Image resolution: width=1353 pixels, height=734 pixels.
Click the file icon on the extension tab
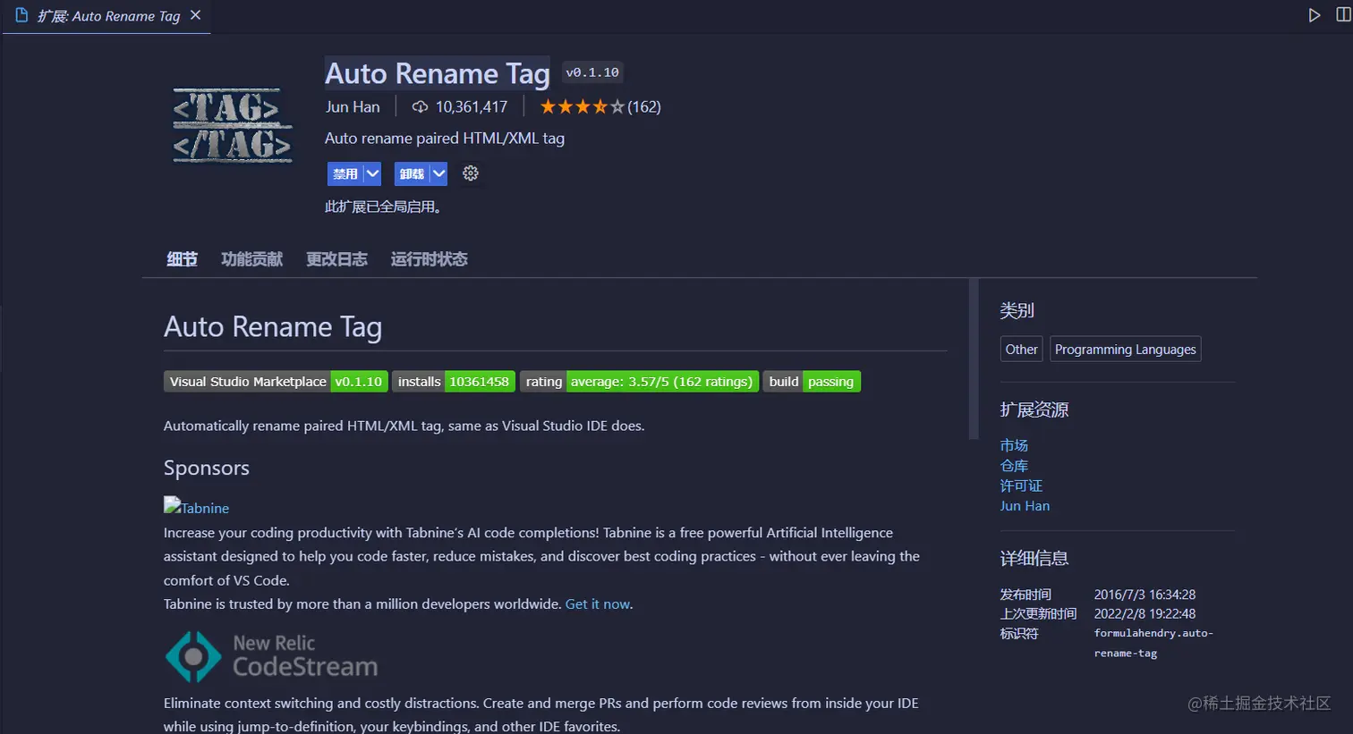point(21,15)
